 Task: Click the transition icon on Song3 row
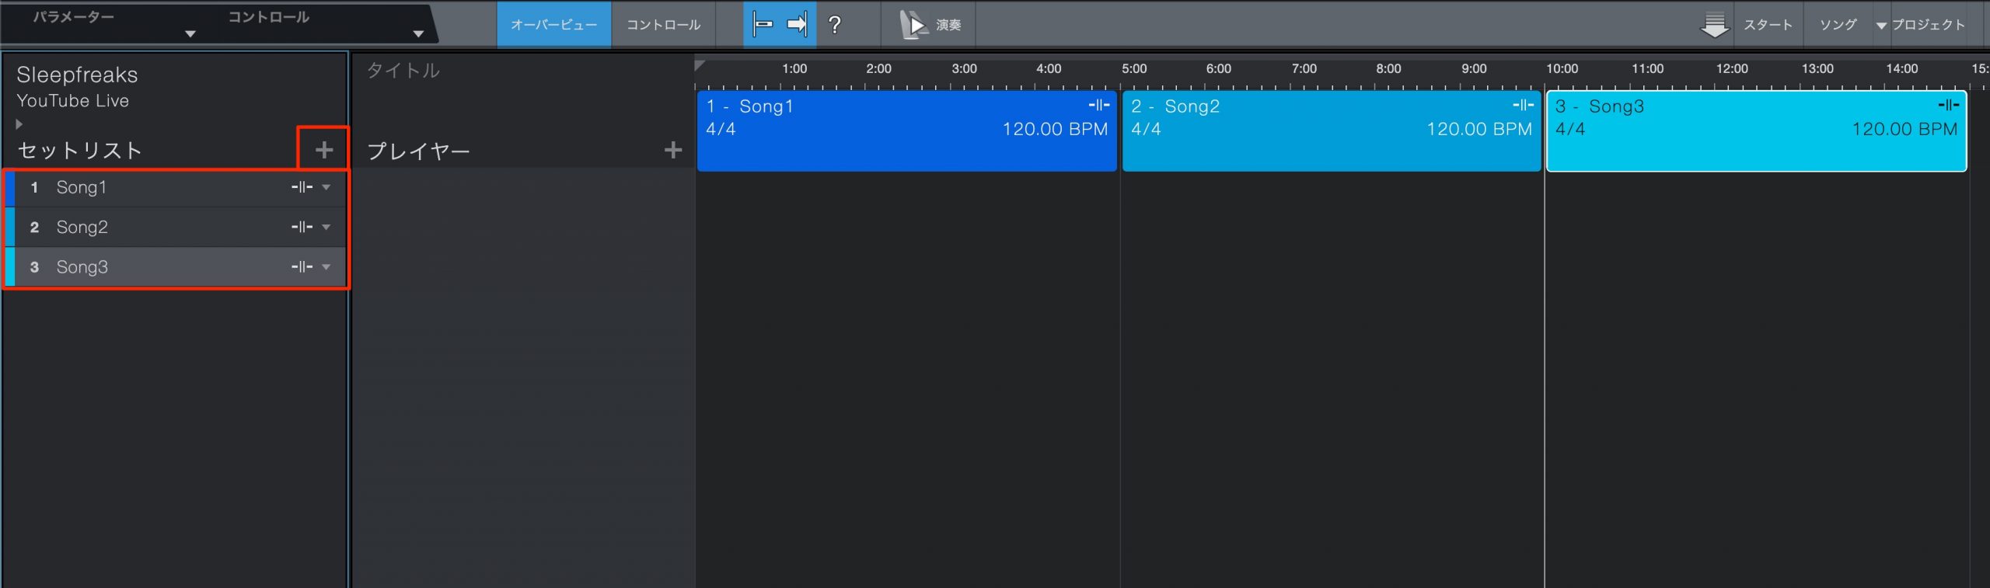pyautogui.click(x=302, y=267)
